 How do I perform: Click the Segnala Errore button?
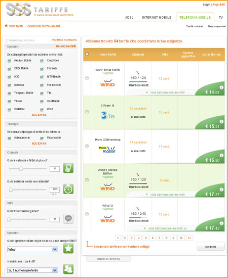(108, 259)
